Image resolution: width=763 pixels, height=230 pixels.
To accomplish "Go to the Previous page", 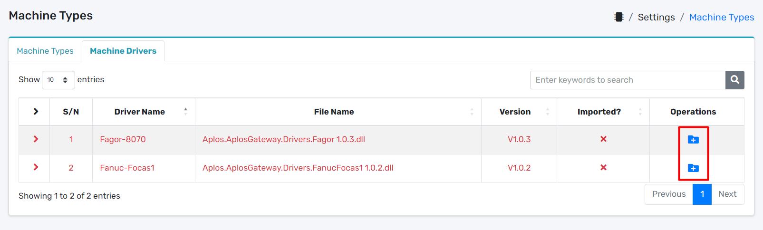I will (x=668, y=194).
